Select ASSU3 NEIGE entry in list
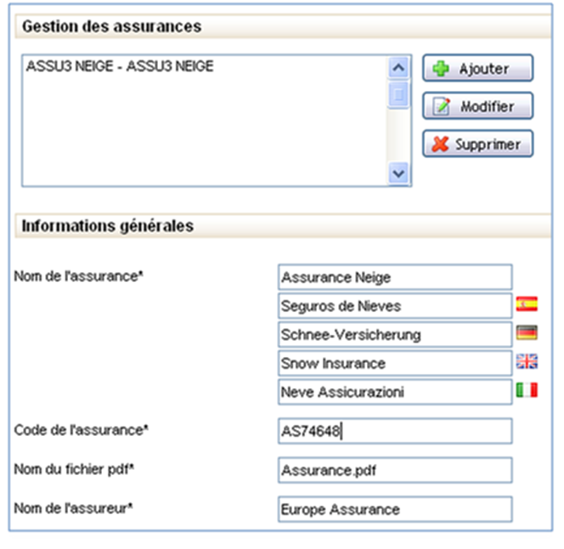 coord(120,65)
